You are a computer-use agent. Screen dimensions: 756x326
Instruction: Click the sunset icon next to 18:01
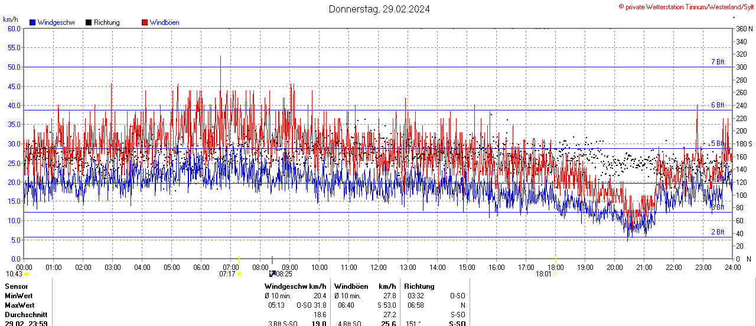click(x=555, y=274)
